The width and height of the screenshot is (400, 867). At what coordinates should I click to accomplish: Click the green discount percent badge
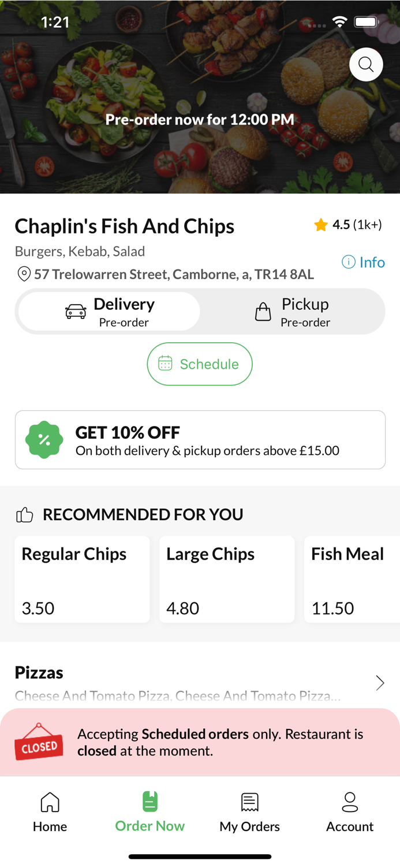44,439
